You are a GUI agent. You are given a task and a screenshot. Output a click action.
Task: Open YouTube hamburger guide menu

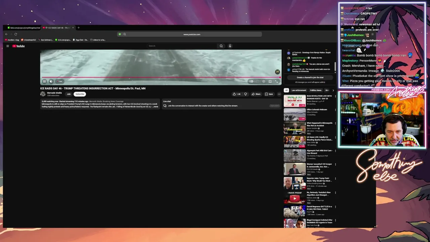click(x=7, y=46)
